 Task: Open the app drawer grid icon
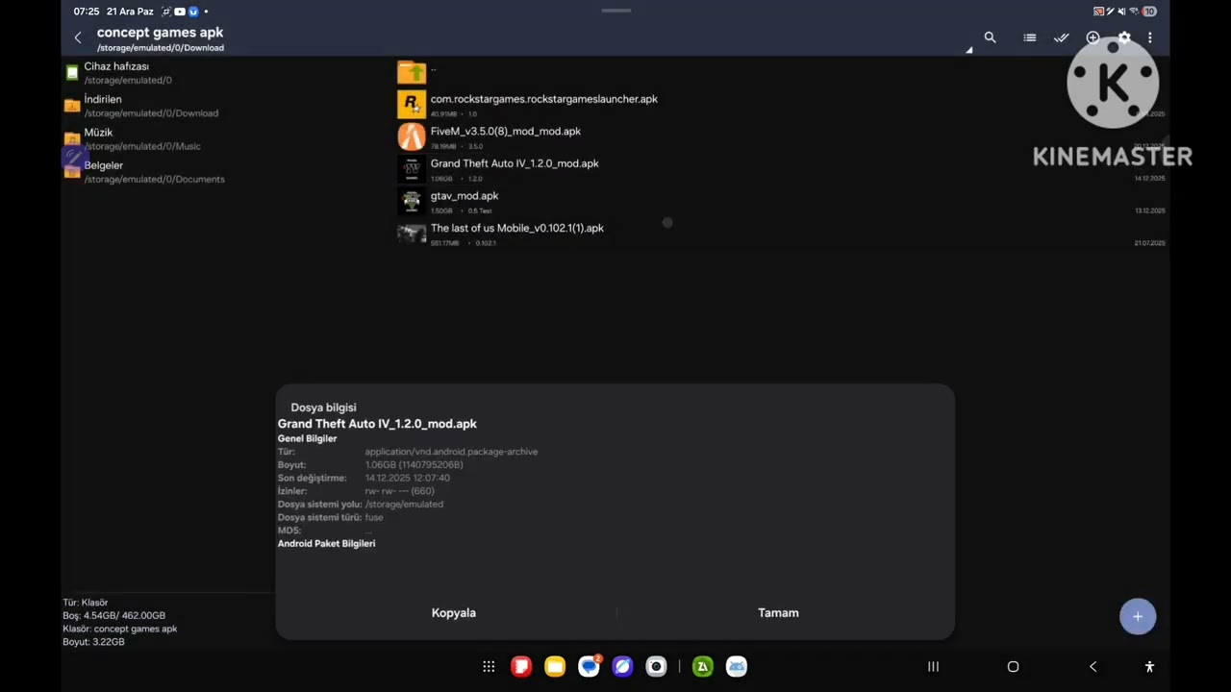[489, 666]
